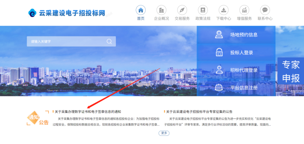304x144 pixels.
Task: Open 场地预约信息 panel entry
Action: pos(236,35)
